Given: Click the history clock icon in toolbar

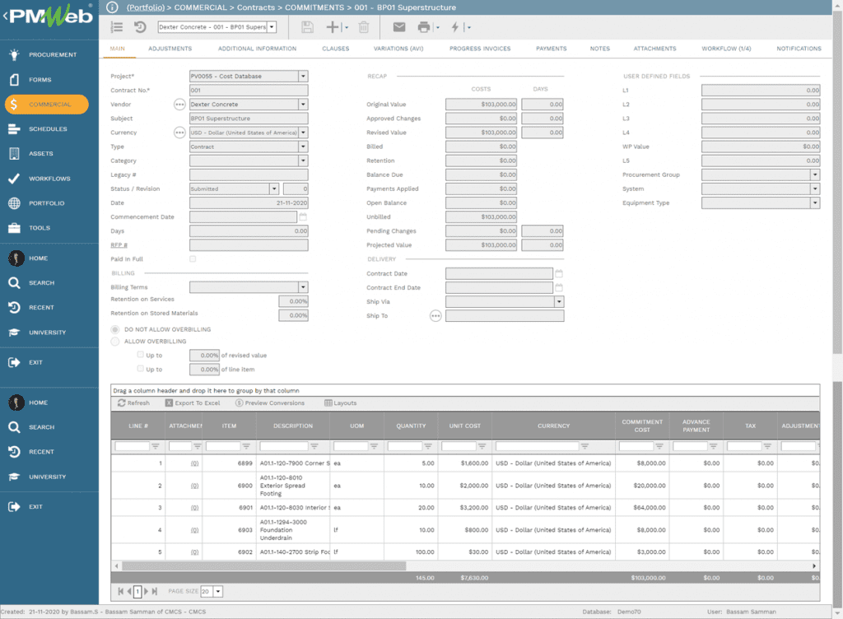Looking at the screenshot, I should 140,27.
